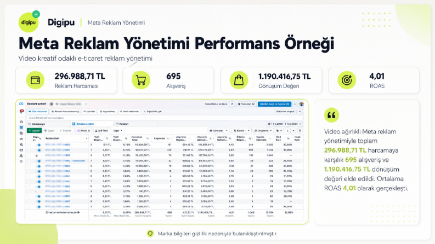
Task: Tick the checkbox of the 'Tüm Ürünler' row
Action: [x=29, y=161]
